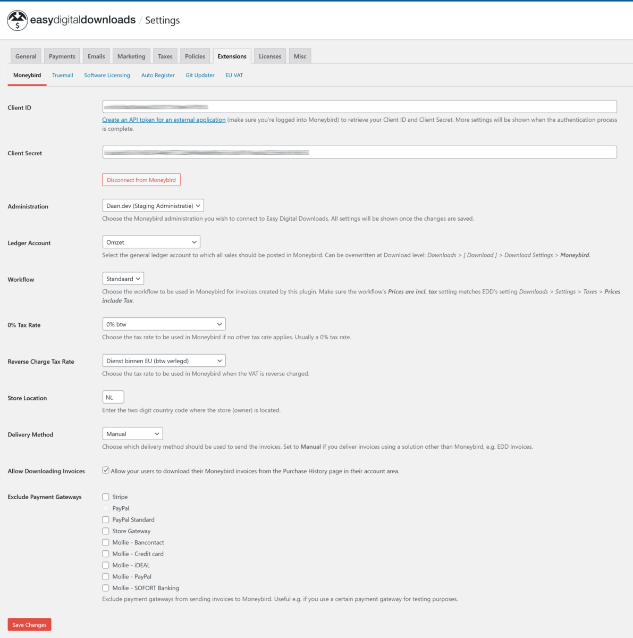Open the Software Licensing section

click(x=107, y=75)
